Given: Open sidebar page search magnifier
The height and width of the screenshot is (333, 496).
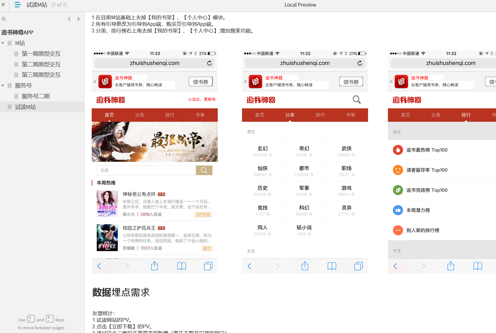Looking at the screenshot, I should (4, 19).
